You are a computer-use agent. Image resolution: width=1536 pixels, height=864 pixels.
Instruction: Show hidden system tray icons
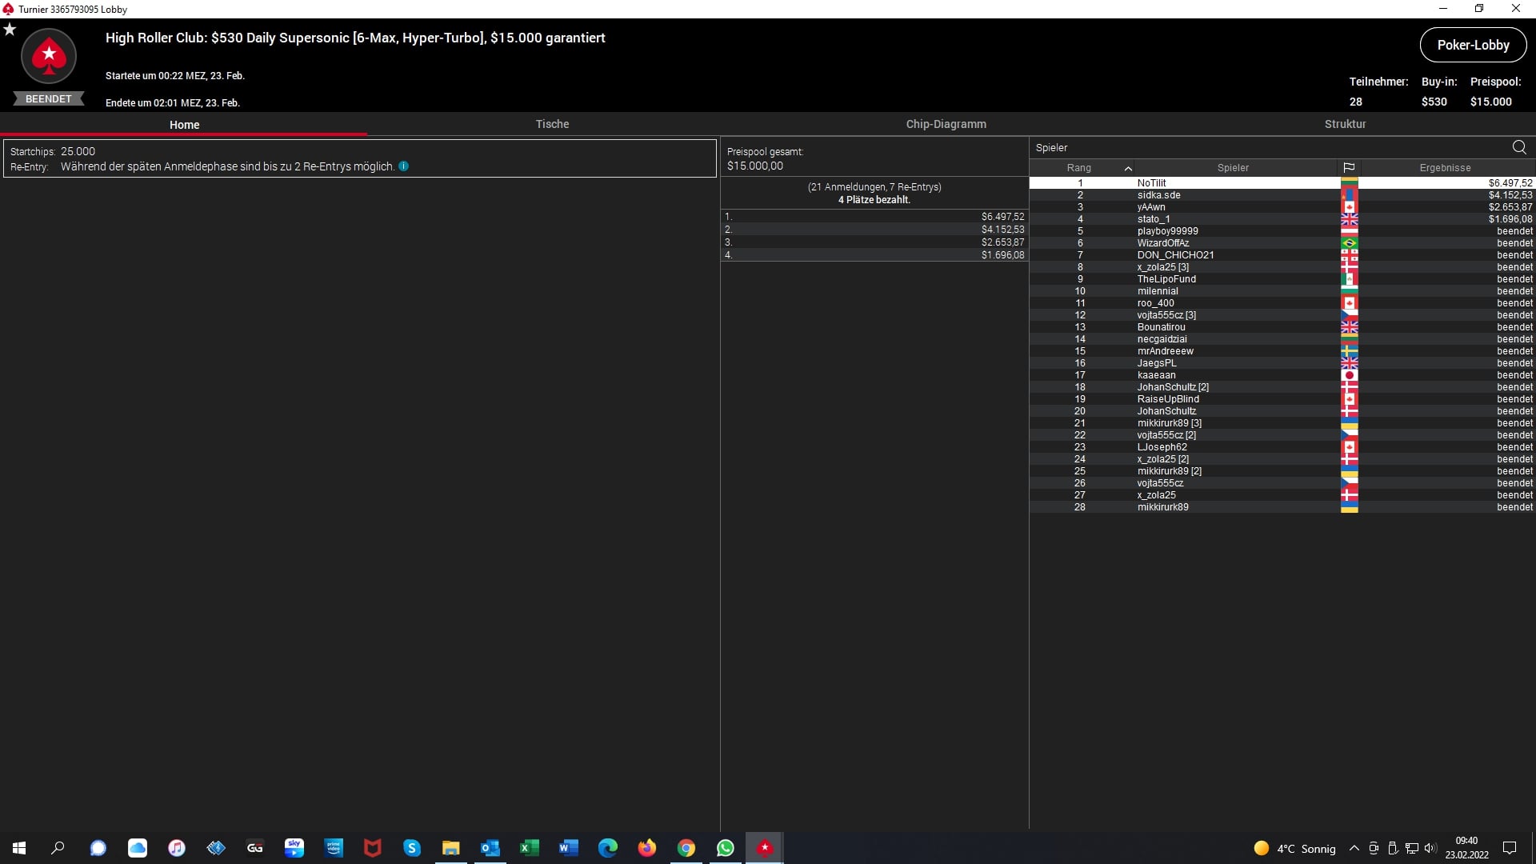(x=1354, y=849)
